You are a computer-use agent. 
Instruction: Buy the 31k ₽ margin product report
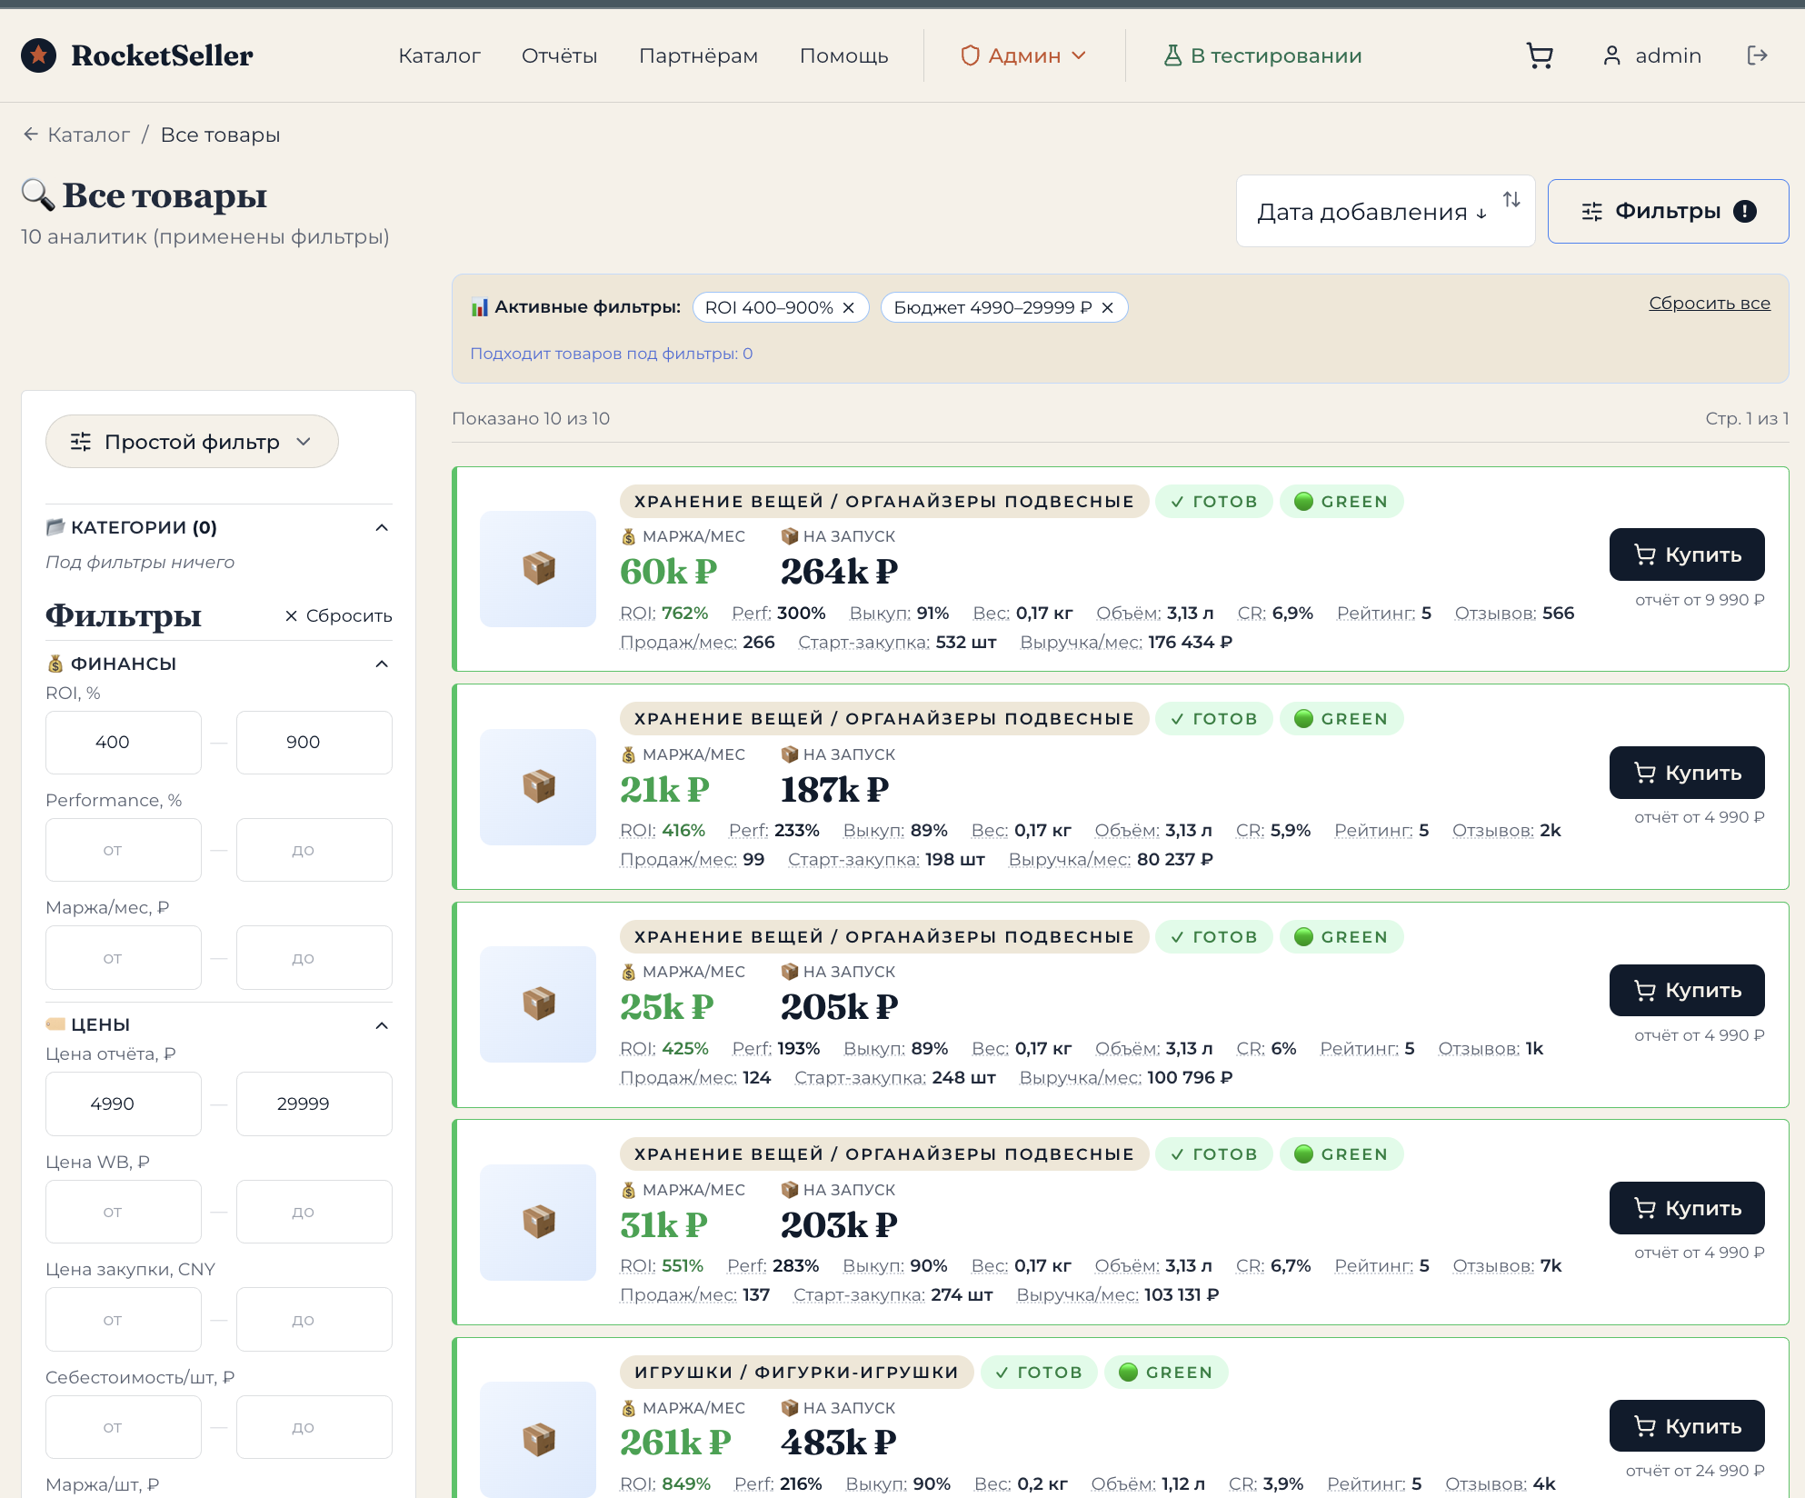tap(1687, 1208)
